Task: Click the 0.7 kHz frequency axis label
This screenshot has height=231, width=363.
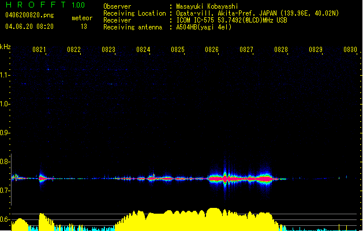Action: (5, 191)
